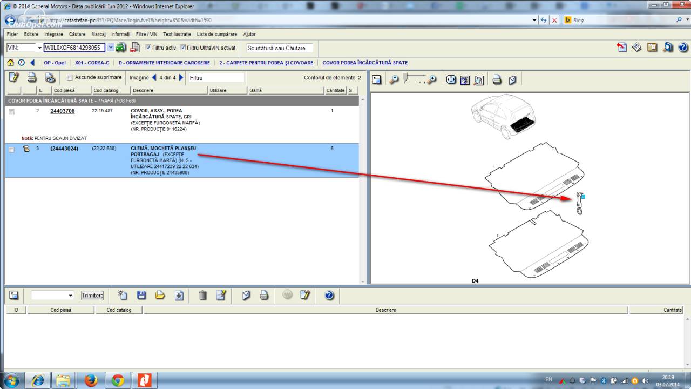Create new shopping list icon
The image size is (691, 389).
[123, 295]
